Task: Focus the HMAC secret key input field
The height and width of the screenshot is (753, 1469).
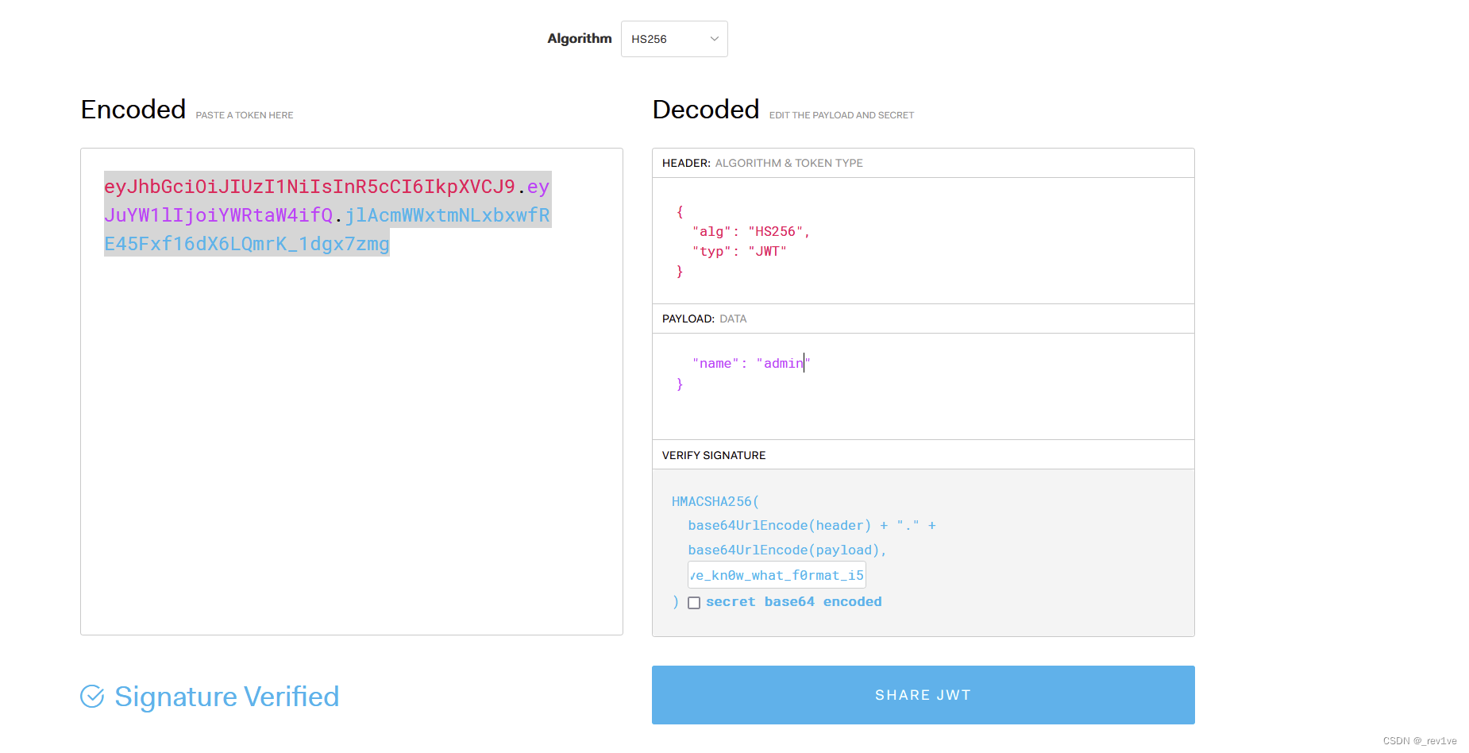Action: tap(777, 575)
